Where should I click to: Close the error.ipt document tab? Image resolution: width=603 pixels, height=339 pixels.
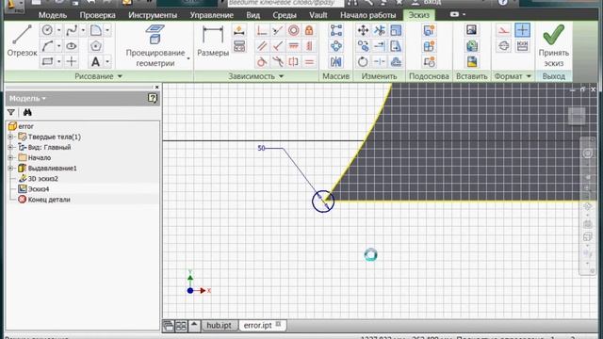click(x=279, y=324)
